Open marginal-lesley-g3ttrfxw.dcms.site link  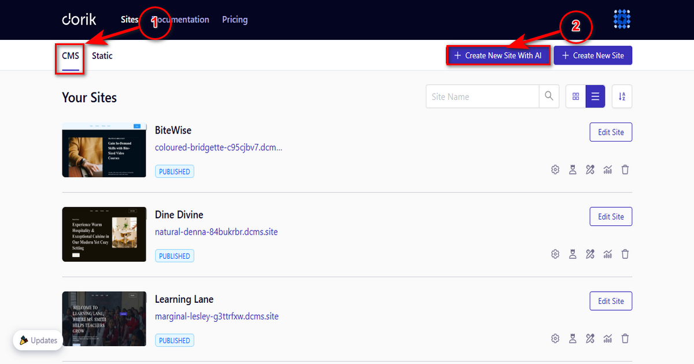(x=217, y=316)
